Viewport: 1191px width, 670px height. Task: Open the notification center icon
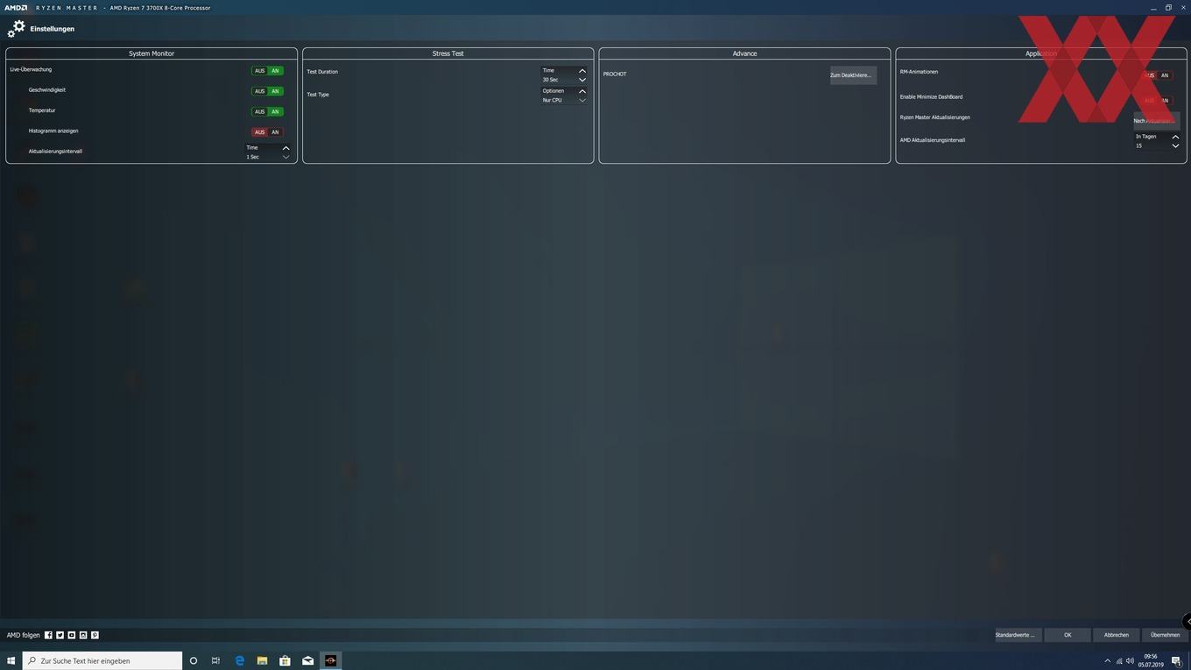click(1176, 660)
